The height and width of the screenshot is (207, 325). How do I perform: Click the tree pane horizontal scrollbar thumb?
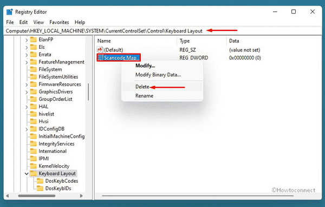pos(37,196)
